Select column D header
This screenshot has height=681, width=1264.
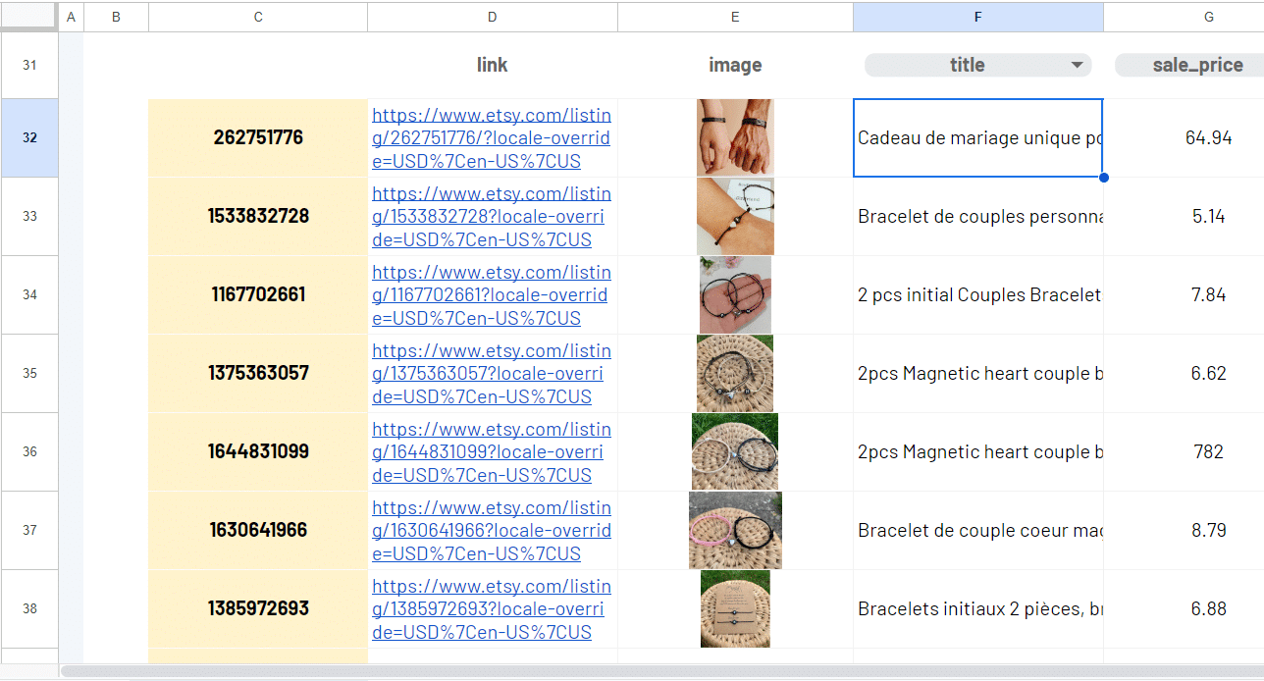[492, 17]
